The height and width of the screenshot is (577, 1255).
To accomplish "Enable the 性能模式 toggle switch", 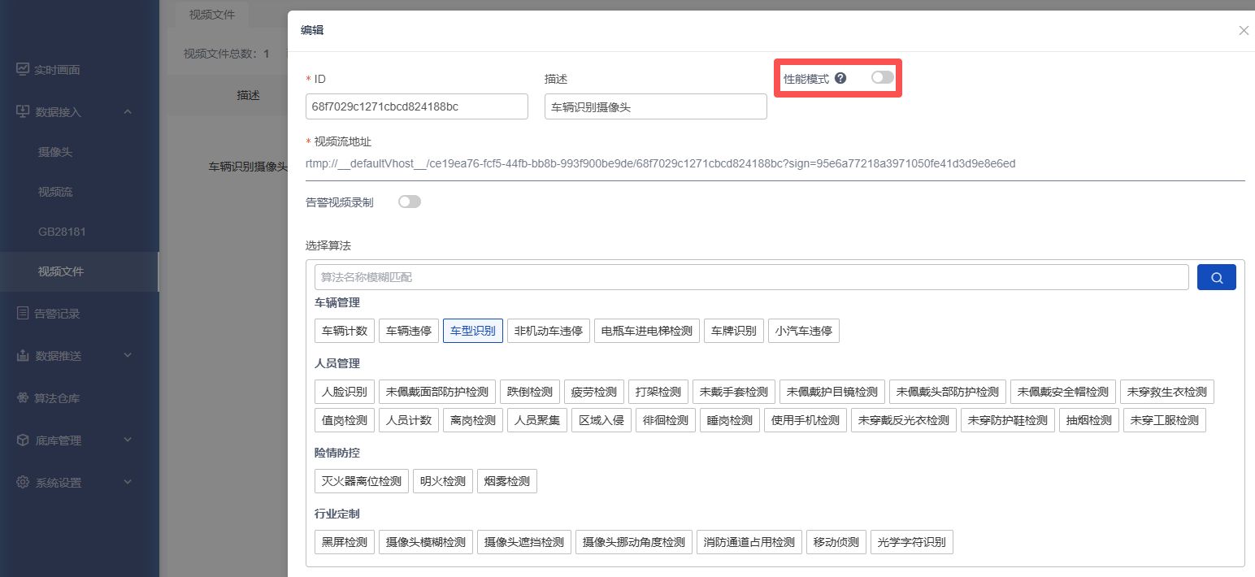I will (x=882, y=78).
